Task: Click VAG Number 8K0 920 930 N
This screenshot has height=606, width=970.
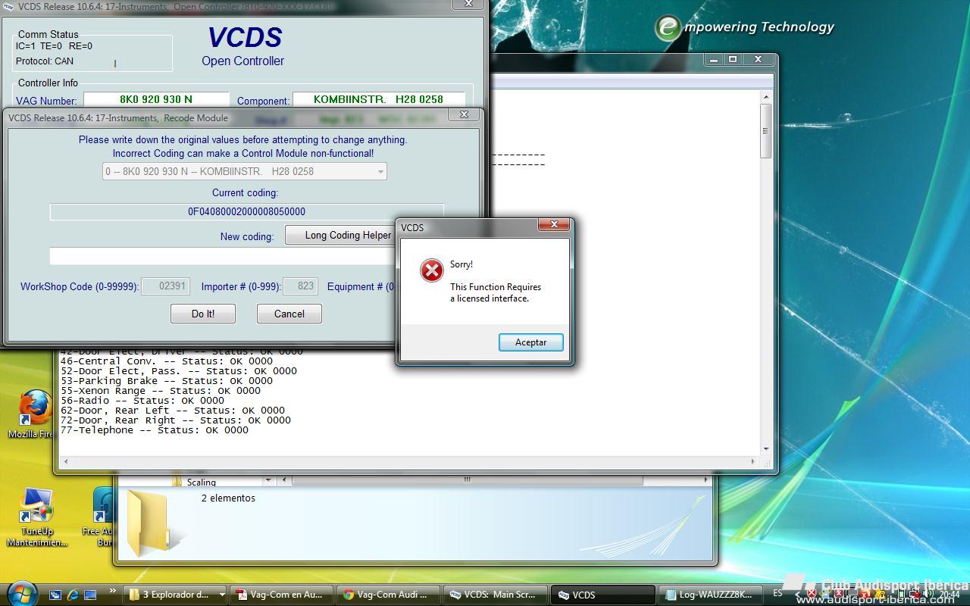Action: pos(156,99)
